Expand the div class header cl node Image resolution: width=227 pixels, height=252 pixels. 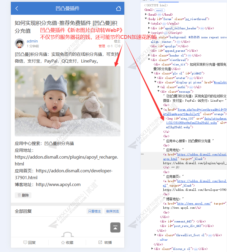[x=149, y=55]
